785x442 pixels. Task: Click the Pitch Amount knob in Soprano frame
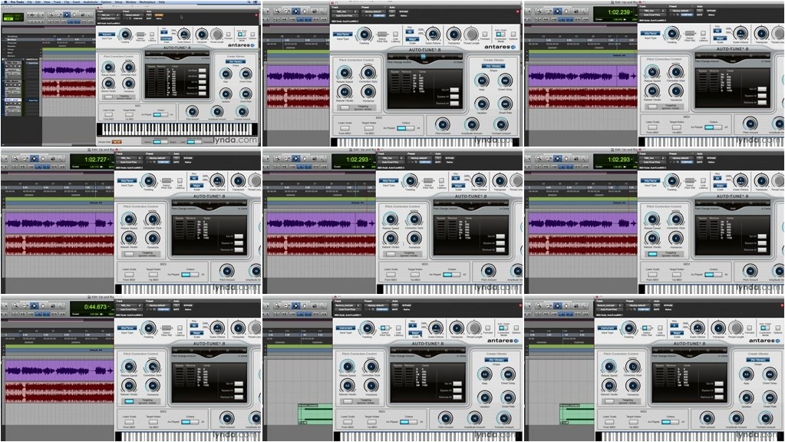(193, 111)
